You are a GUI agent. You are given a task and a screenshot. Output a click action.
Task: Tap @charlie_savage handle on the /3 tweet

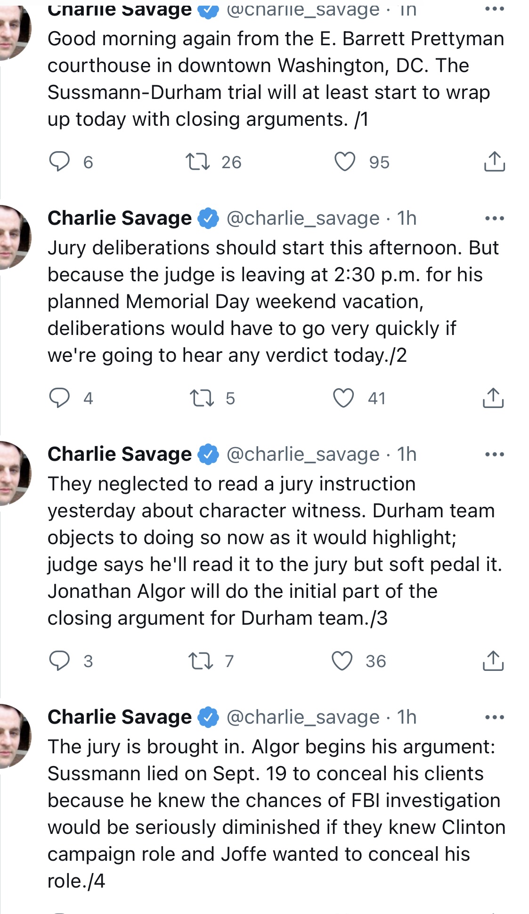[303, 454]
